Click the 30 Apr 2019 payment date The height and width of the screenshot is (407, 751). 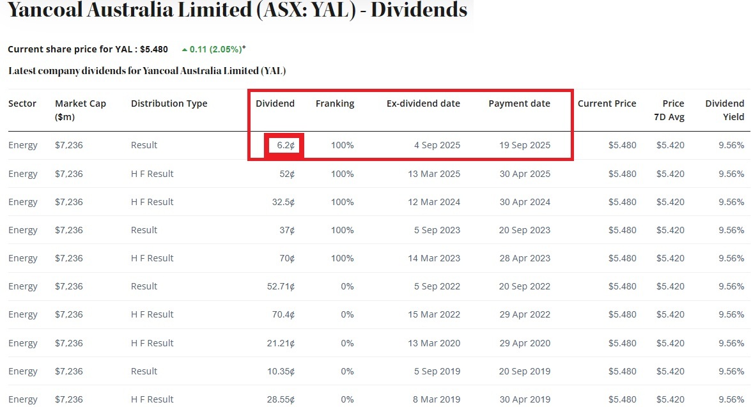point(524,399)
